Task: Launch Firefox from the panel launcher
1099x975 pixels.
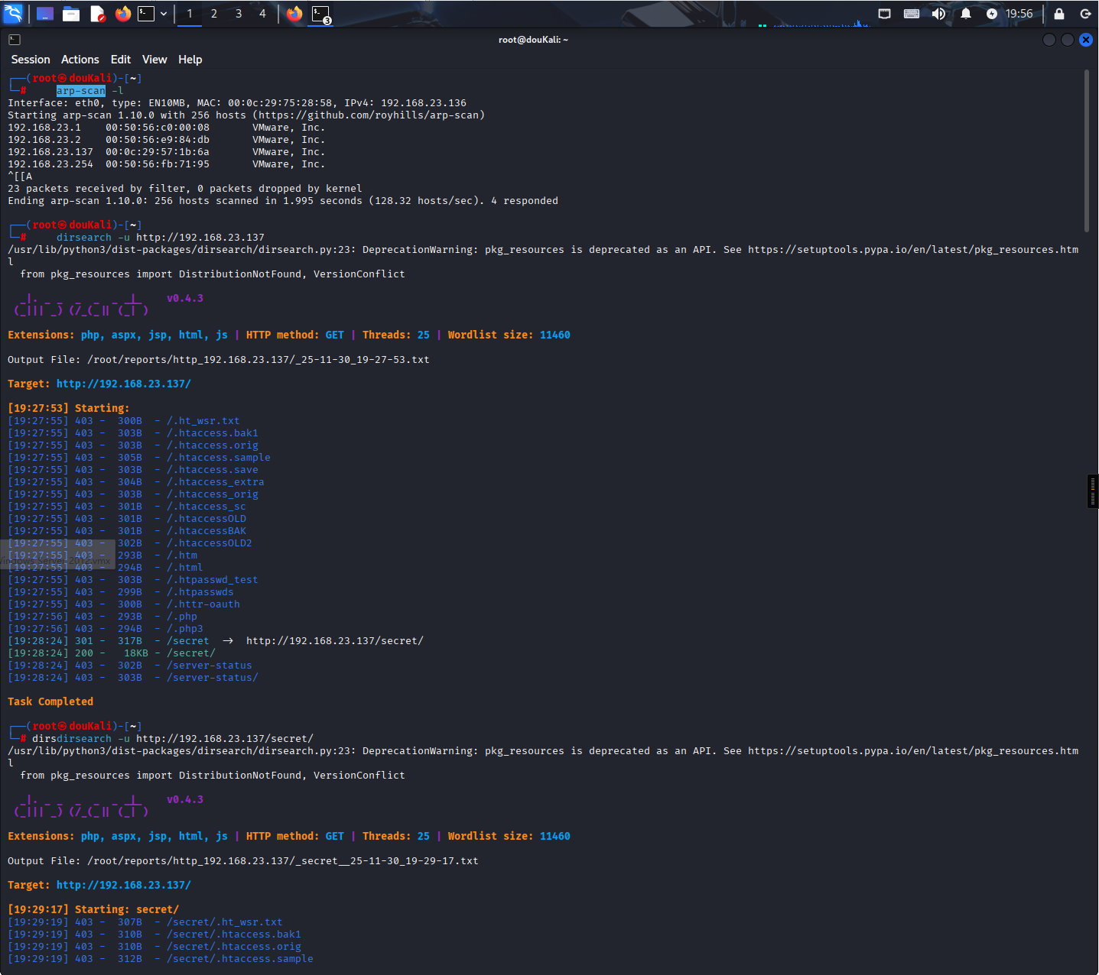Action: pyautogui.click(x=122, y=14)
